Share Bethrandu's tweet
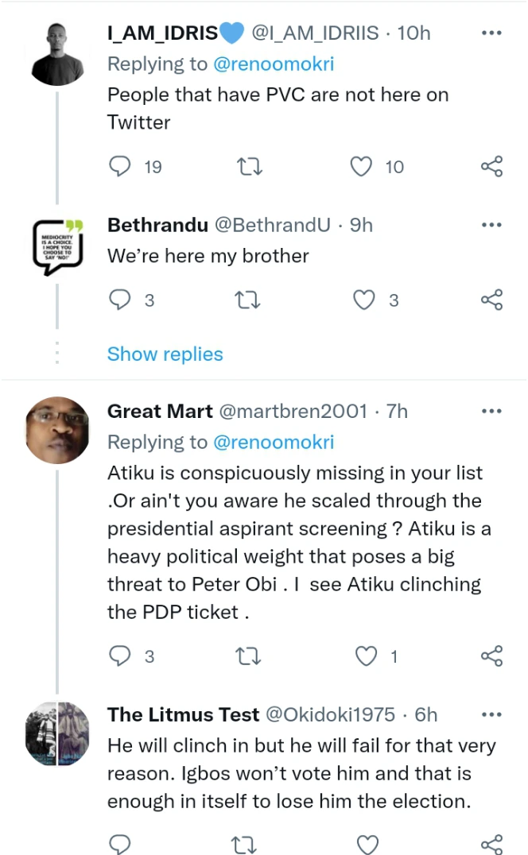This screenshot has height=855, width=528. [492, 300]
